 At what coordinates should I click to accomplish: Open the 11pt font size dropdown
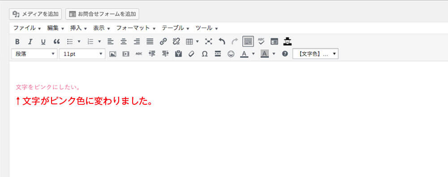pyautogui.click(x=82, y=54)
